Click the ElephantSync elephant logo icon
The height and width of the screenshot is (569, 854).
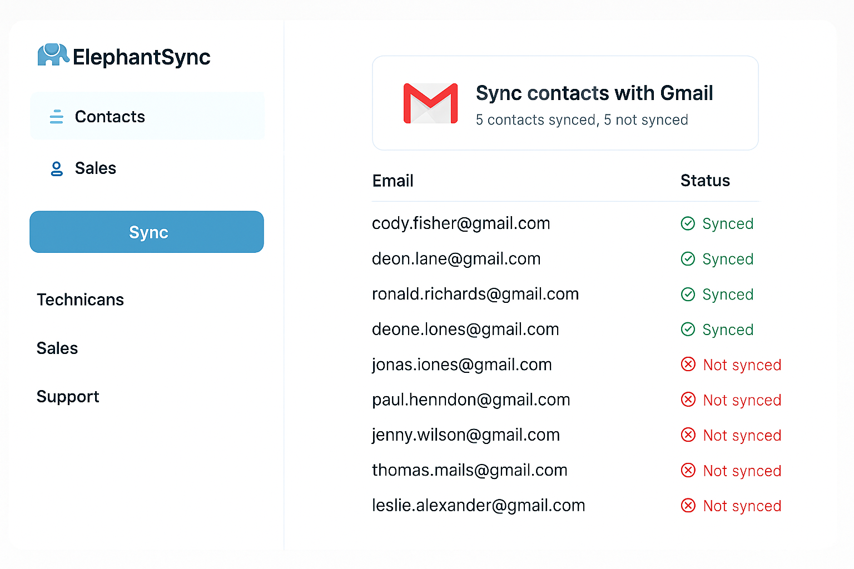[53, 56]
